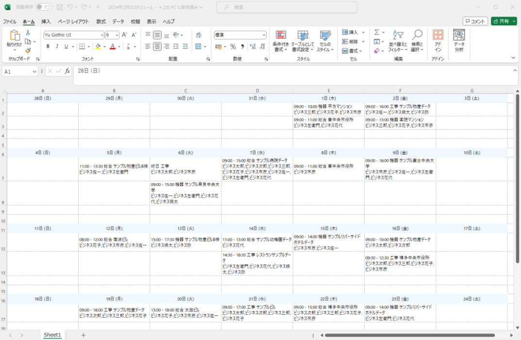Screen dimensions: 521x340
Task: Open number format dropdown 標準
Action: 264,35
